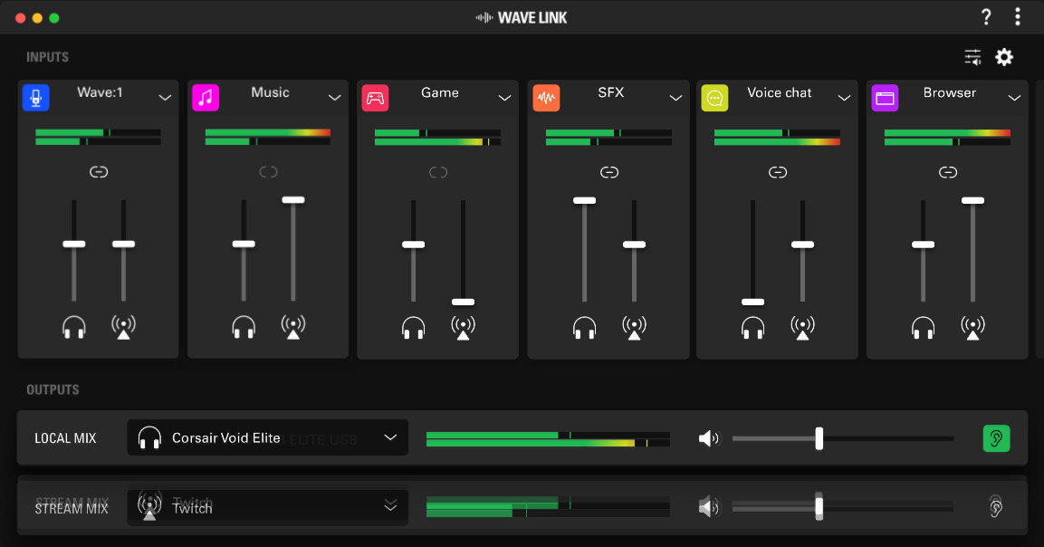Image resolution: width=1044 pixels, height=547 pixels.
Task: Click the red Game controller channel icon
Action: (376, 98)
